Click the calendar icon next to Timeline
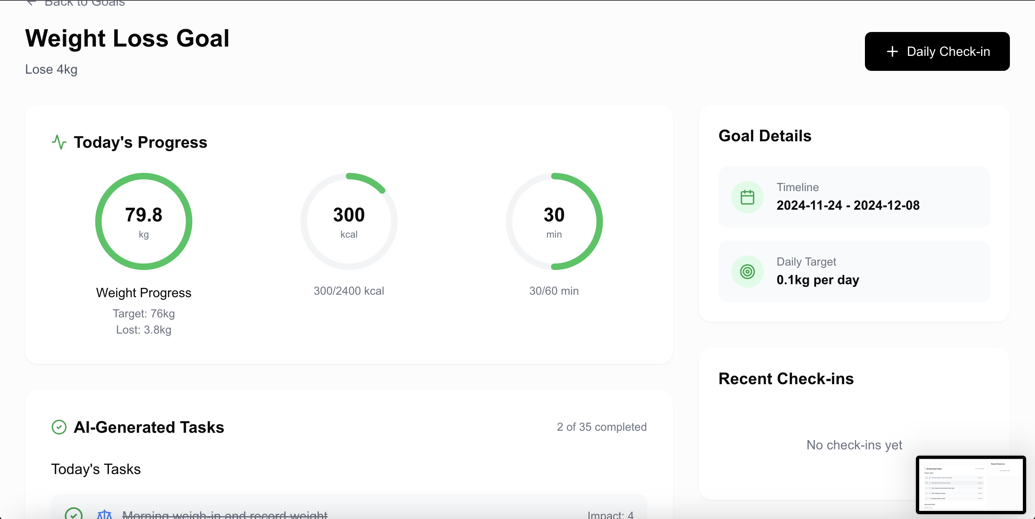 747,197
